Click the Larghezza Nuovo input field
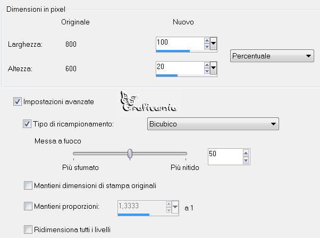This screenshot has width=320, height=238. [180, 43]
